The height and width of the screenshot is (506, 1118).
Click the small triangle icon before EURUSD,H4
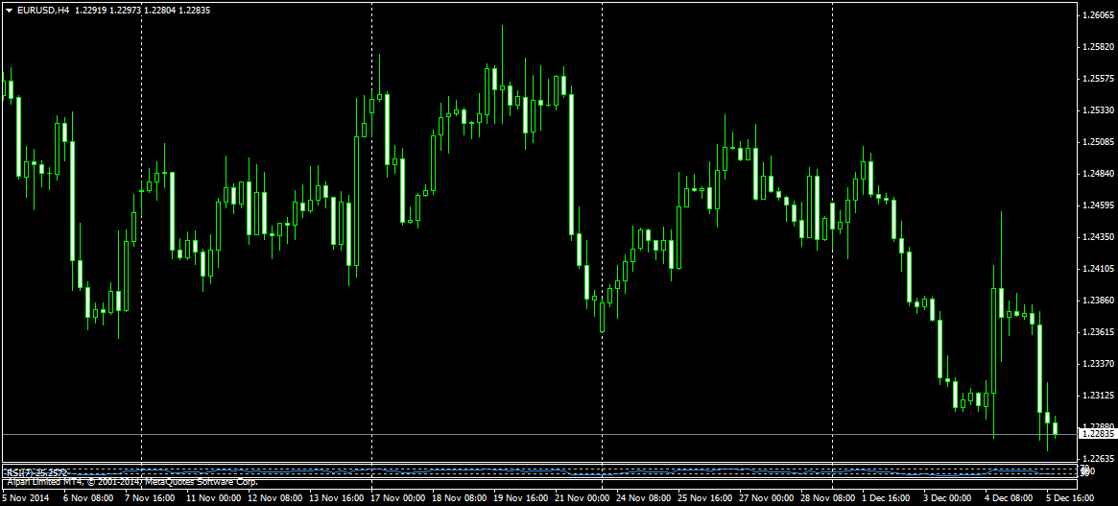9,10
